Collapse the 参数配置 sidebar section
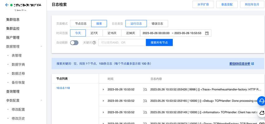 pyautogui.click(x=41, y=100)
